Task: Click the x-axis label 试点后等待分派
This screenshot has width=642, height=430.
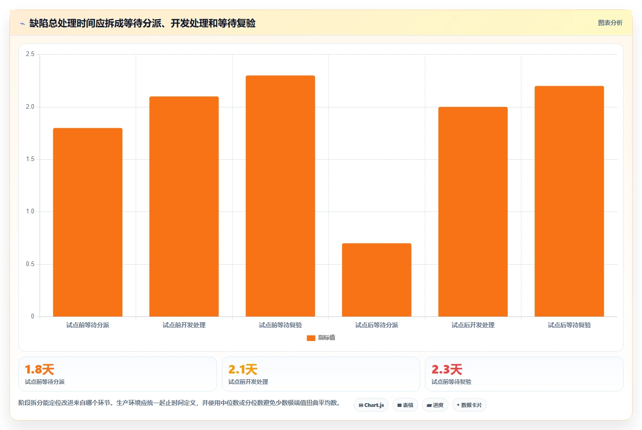Action: coord(377,325)
